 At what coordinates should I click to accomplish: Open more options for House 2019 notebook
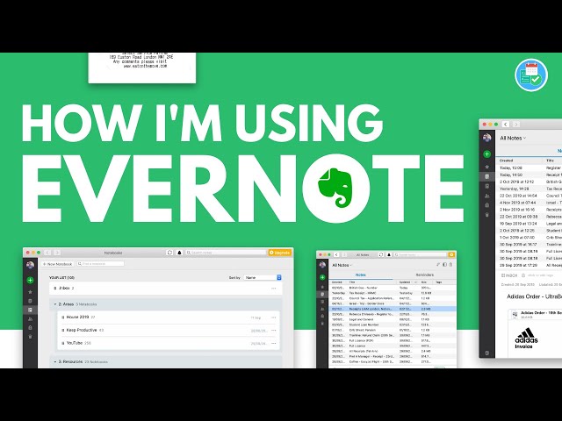click(x=274, y=318)
